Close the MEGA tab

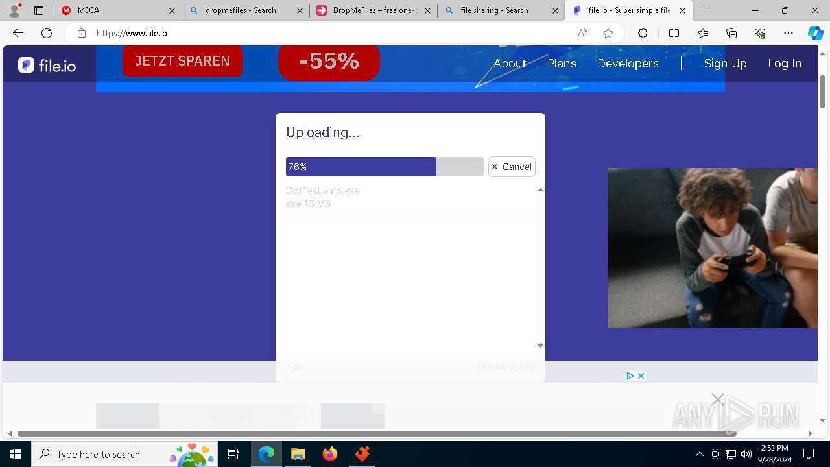click(172, 10)
